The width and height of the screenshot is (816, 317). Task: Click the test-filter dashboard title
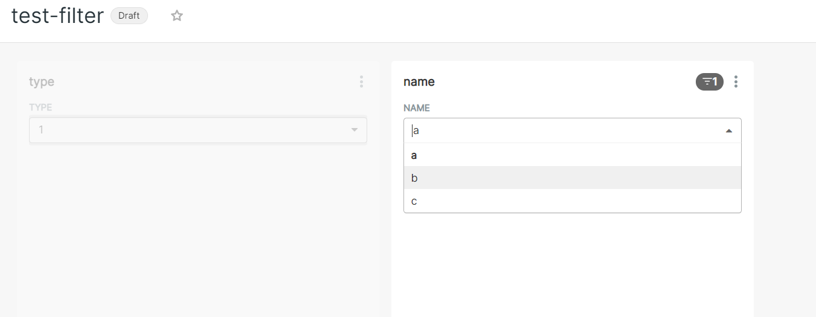[58, 16]
